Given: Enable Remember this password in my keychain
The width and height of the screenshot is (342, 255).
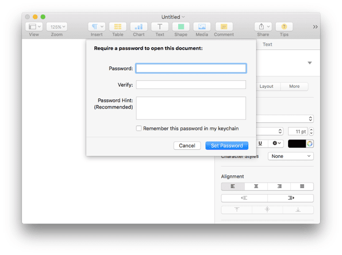Looking at the screenshot, I should 139,128.
